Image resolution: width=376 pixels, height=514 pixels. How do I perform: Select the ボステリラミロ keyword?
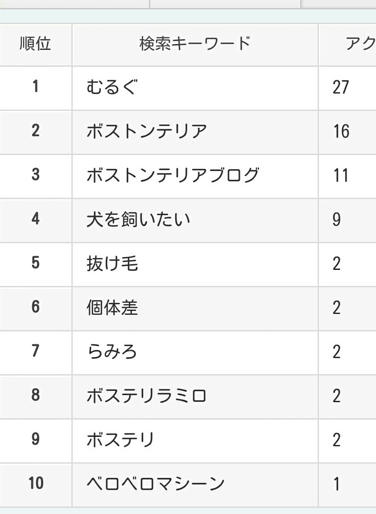146,396
